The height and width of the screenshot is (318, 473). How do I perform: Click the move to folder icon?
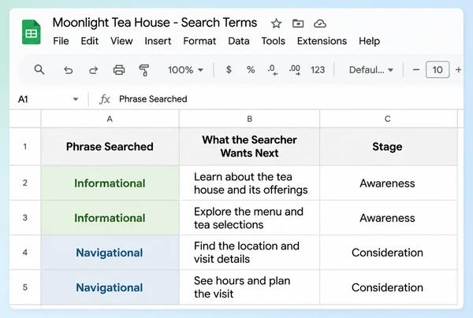(x=298, y=23)
